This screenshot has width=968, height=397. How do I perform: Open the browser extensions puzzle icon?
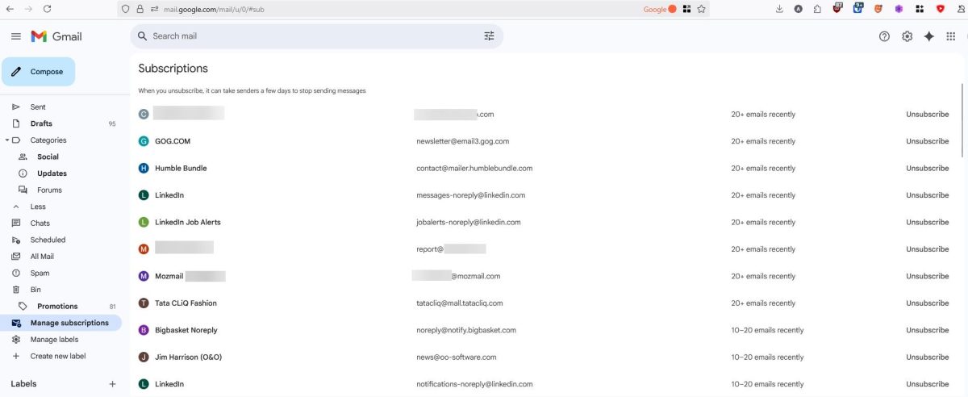coord(818,9)
